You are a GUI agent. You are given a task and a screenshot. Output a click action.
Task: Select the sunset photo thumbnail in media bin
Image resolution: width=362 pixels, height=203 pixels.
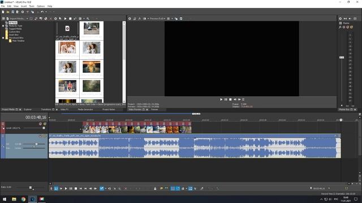(92, 67)
